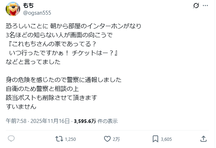Like the post with the heart icon
This screenshot has width=216, height=148.
click(x=107, y=138)
